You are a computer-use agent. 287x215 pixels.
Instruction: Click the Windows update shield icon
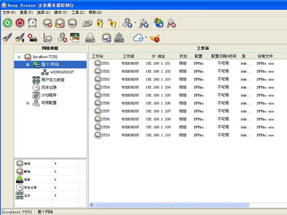click(x=158, y=23)
